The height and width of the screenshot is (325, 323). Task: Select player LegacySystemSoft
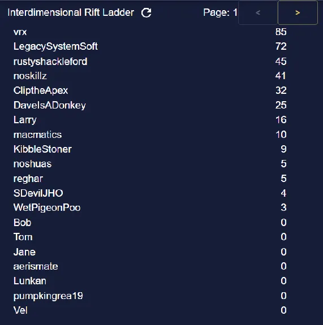pos(55,46)
